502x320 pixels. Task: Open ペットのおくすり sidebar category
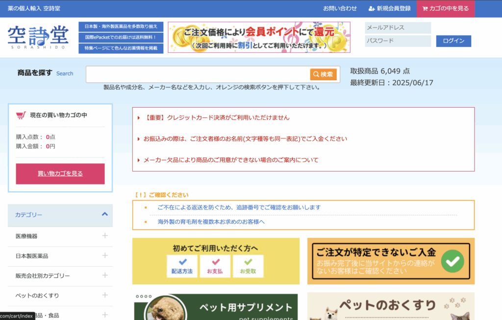(37, 296)
